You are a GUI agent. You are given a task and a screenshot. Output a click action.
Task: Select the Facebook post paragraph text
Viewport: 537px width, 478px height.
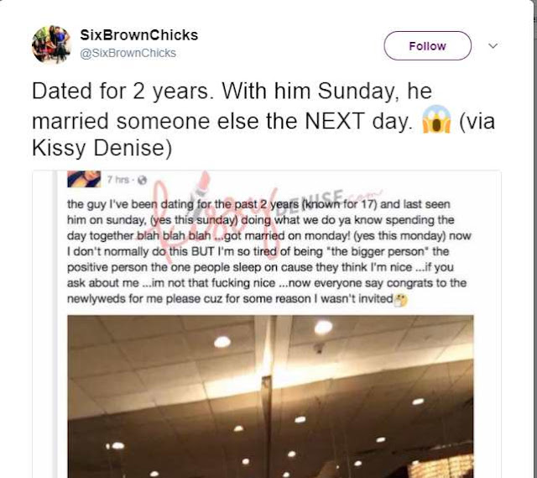point(268,251)
